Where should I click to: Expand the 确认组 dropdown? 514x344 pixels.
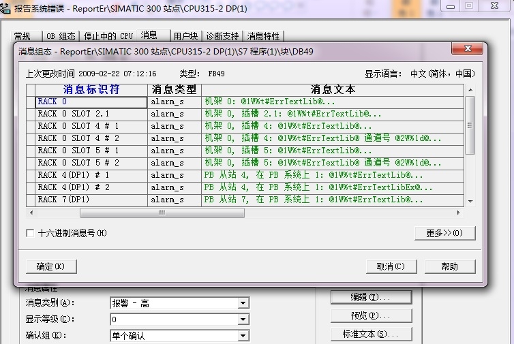(x=243, y=335)
